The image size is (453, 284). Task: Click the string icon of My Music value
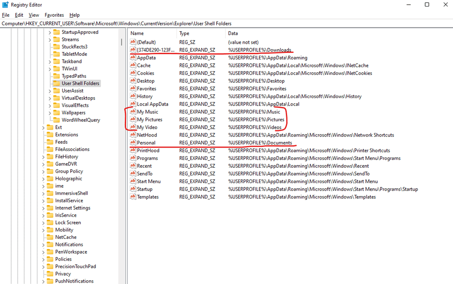coord(132,112)
